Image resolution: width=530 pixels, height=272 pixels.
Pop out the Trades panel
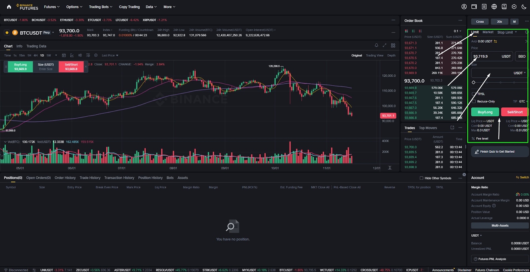tap(452, 128)
